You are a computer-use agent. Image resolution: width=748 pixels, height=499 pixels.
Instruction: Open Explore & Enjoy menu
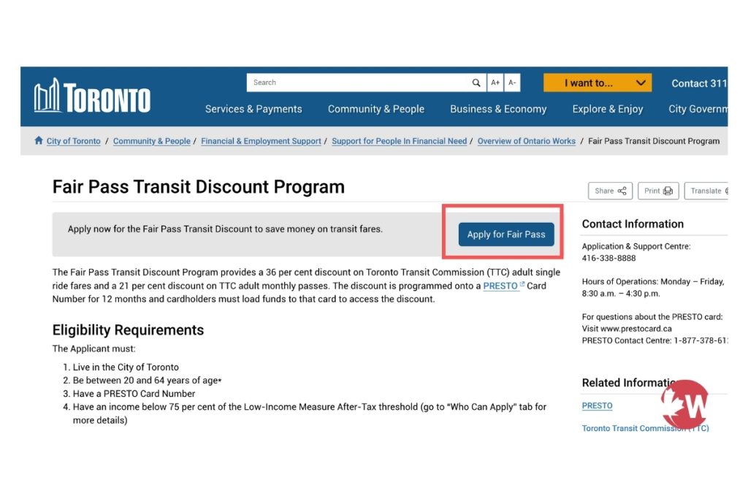(x=607, y=110)
